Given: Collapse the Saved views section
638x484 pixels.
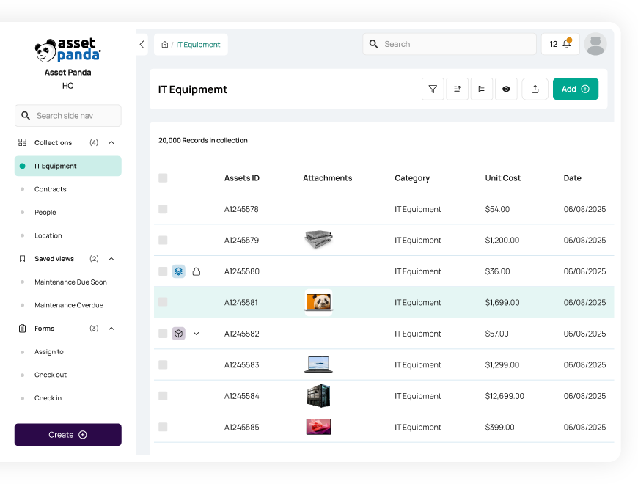Looking at the screenshot, I should coord(111,258).
